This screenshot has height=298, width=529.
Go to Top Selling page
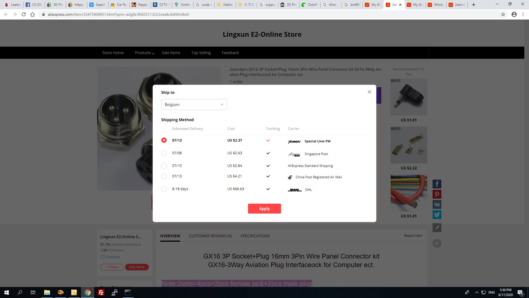[201, 53]
